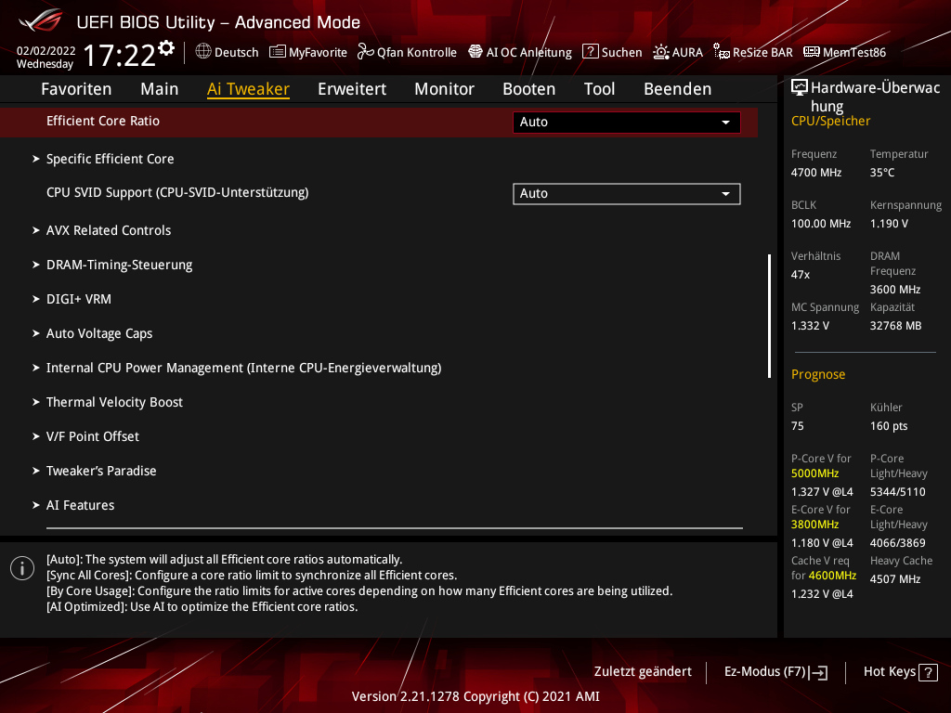951x713 pixels.
Task: Switch to the Erweitert tab
Action: pyautogui.click(x=351, y=89)
